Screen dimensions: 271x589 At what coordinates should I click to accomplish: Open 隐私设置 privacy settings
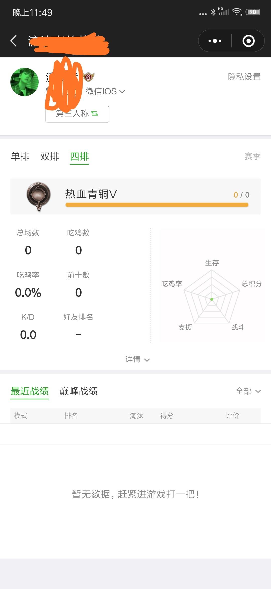[244, 77]
